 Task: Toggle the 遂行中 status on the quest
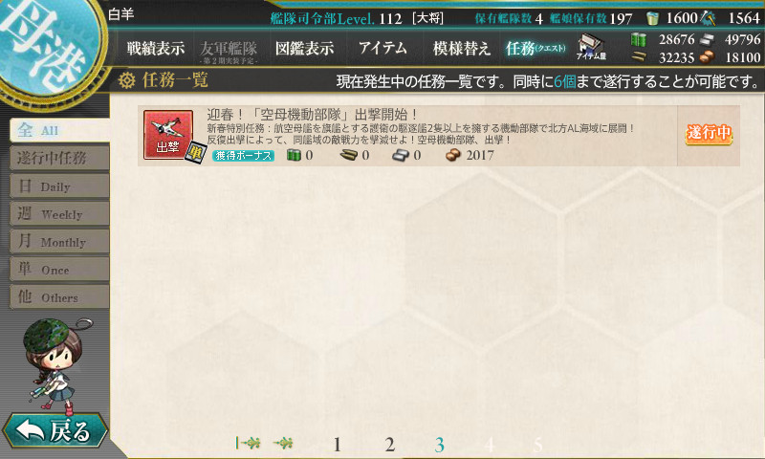(x=709, y=133)
